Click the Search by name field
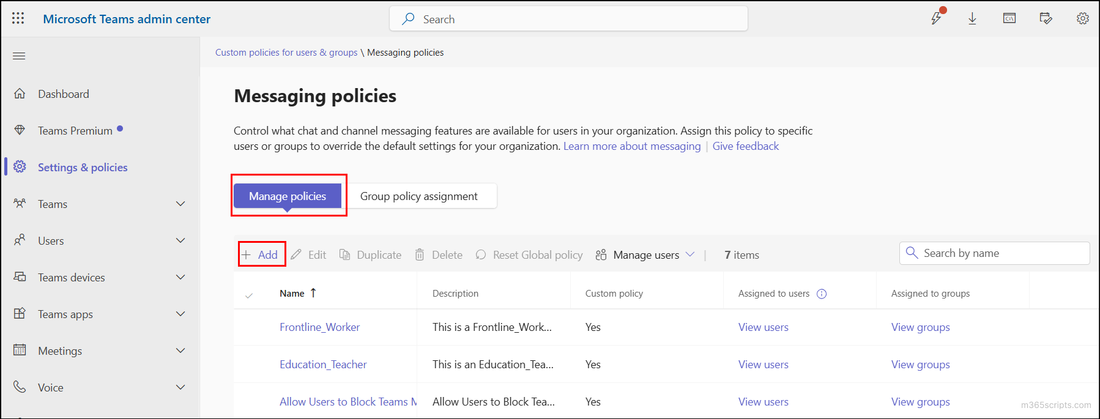 pos(994,253)
